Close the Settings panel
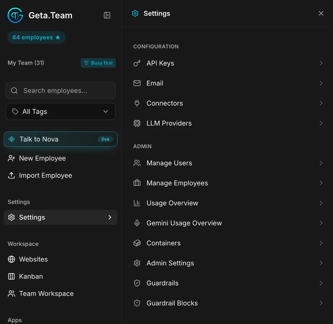This screenshot has height=324, width=333. coord(321,13)
